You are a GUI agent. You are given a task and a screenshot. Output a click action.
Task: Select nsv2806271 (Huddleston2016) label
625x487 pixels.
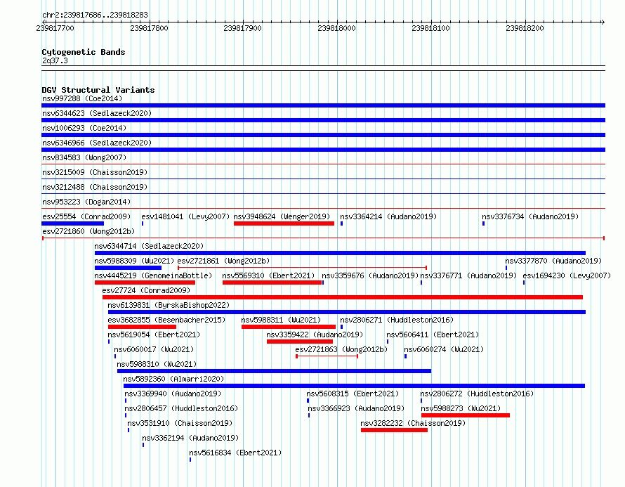pos(397,320)
